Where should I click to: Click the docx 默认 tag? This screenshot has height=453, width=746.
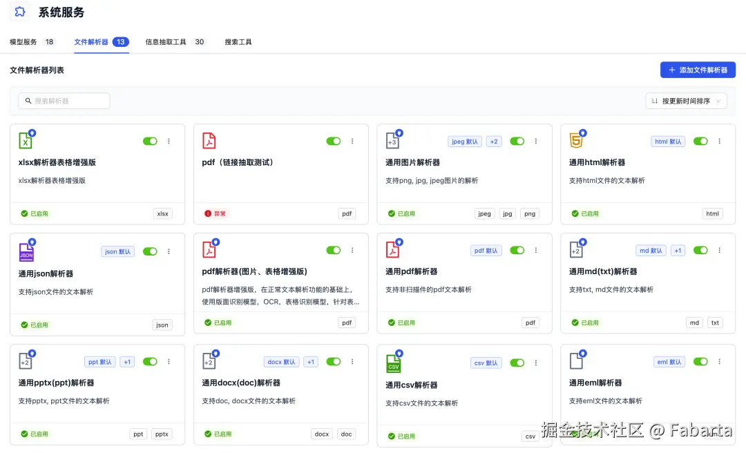(x=281, y=362)
